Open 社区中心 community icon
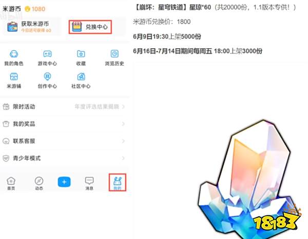Image resolution: width=308 pixels, height=239 pixels. [x=81, y=76]
